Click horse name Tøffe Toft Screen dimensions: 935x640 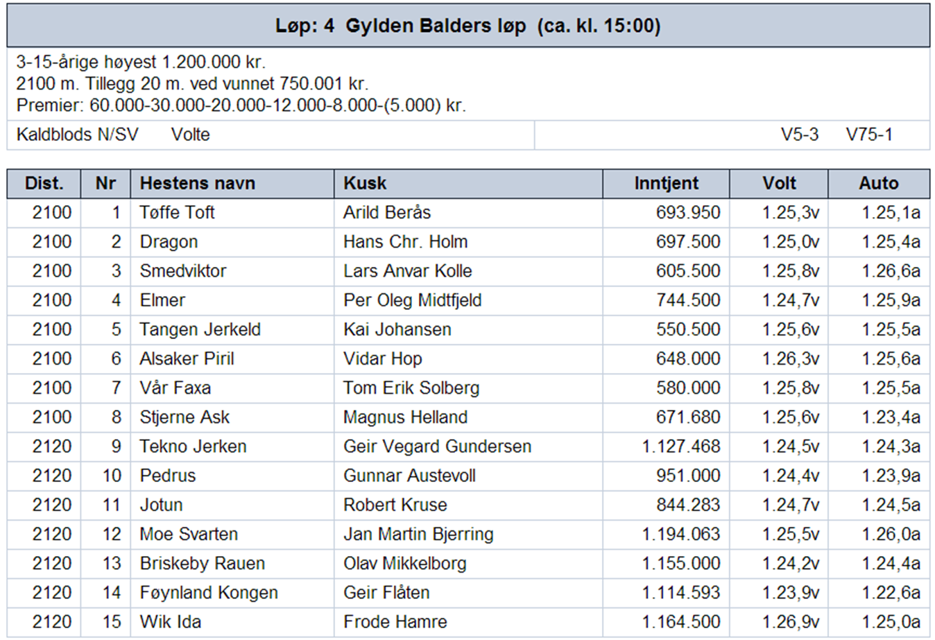pyautogui.click(x=177, y=213)
